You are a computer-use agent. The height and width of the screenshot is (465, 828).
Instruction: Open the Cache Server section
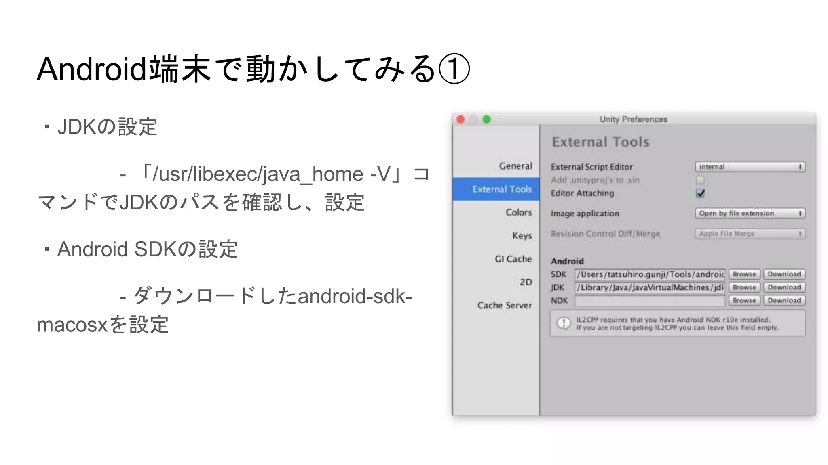pos(505,305)
